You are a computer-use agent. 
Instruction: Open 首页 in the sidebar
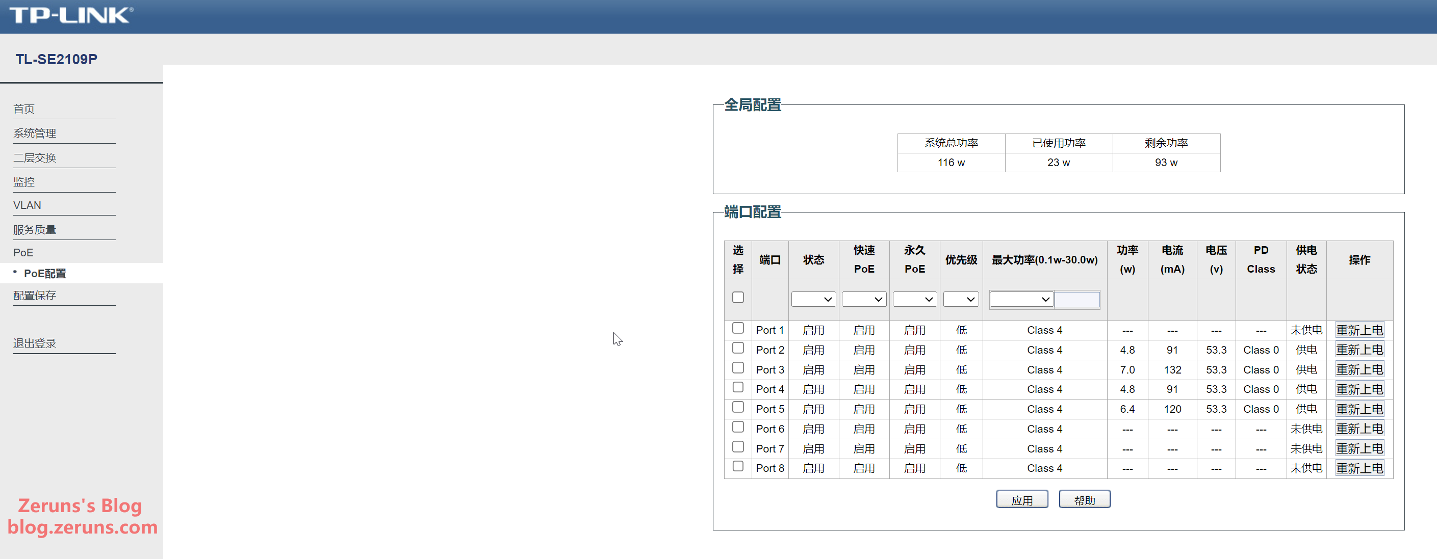(x=24, y=109)
